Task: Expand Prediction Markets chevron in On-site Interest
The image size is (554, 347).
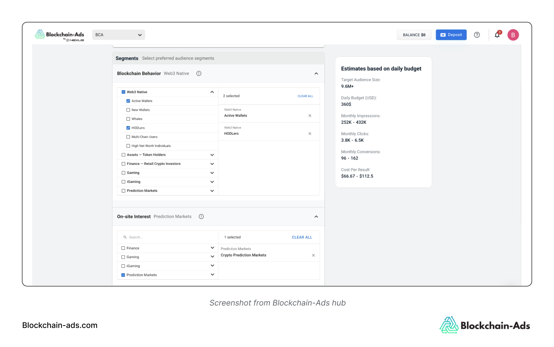Action: click(212, 275)
